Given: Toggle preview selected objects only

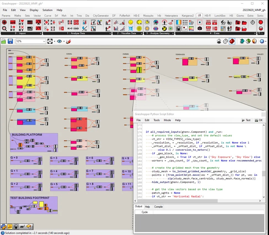Looking at the screenshot, I should tap(242, 41).
